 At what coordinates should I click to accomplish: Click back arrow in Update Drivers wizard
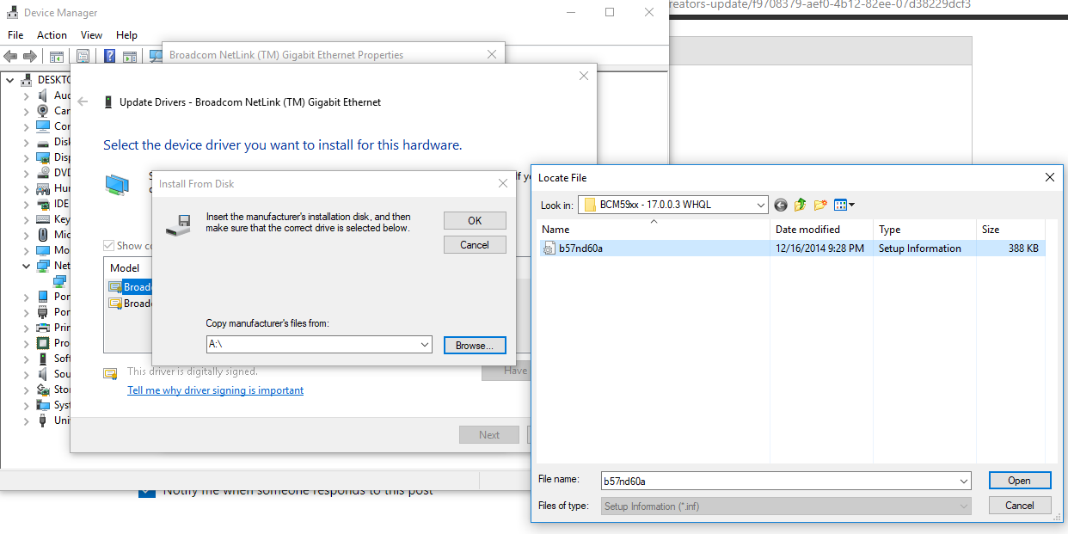coord(83,101)
